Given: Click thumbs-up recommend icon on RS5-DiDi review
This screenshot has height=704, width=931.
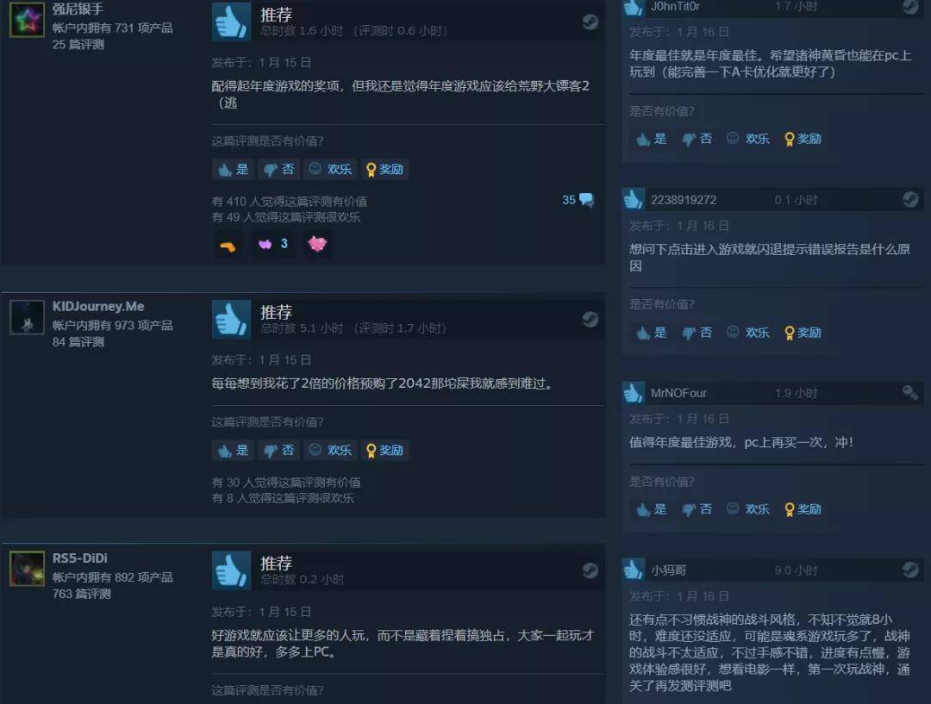Looking at the screenshot, I should [x=231, y=570].
